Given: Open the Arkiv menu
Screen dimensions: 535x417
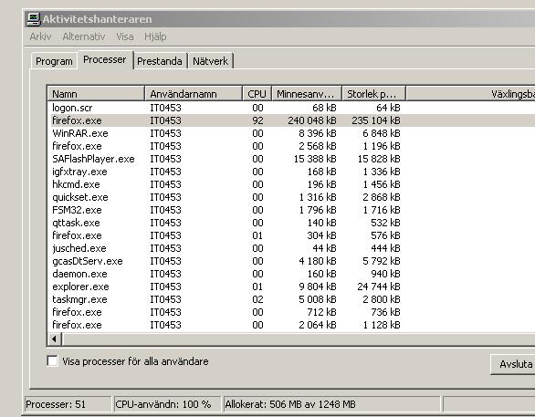Looking at the screenshot, I should click(40, 36).
